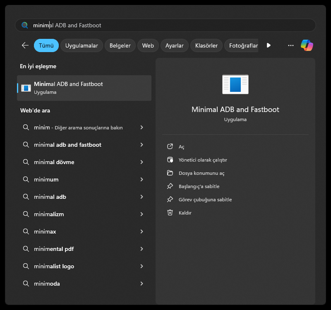Viewport: 331px width, 310px height.
Task: Click the folder icon for Dosya konumunu aç
Action: coord(170,173)
